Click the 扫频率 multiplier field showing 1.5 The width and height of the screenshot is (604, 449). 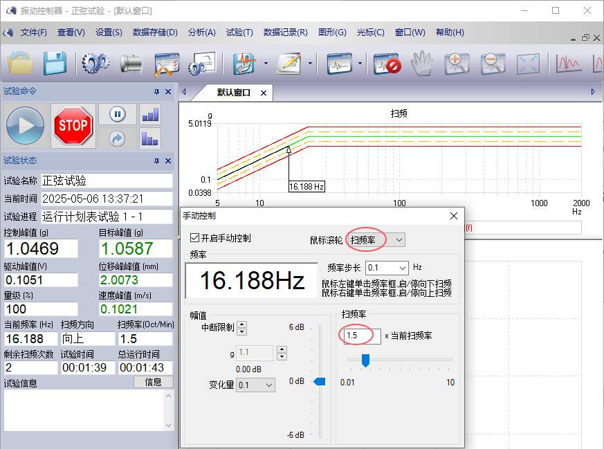point(362,336)
